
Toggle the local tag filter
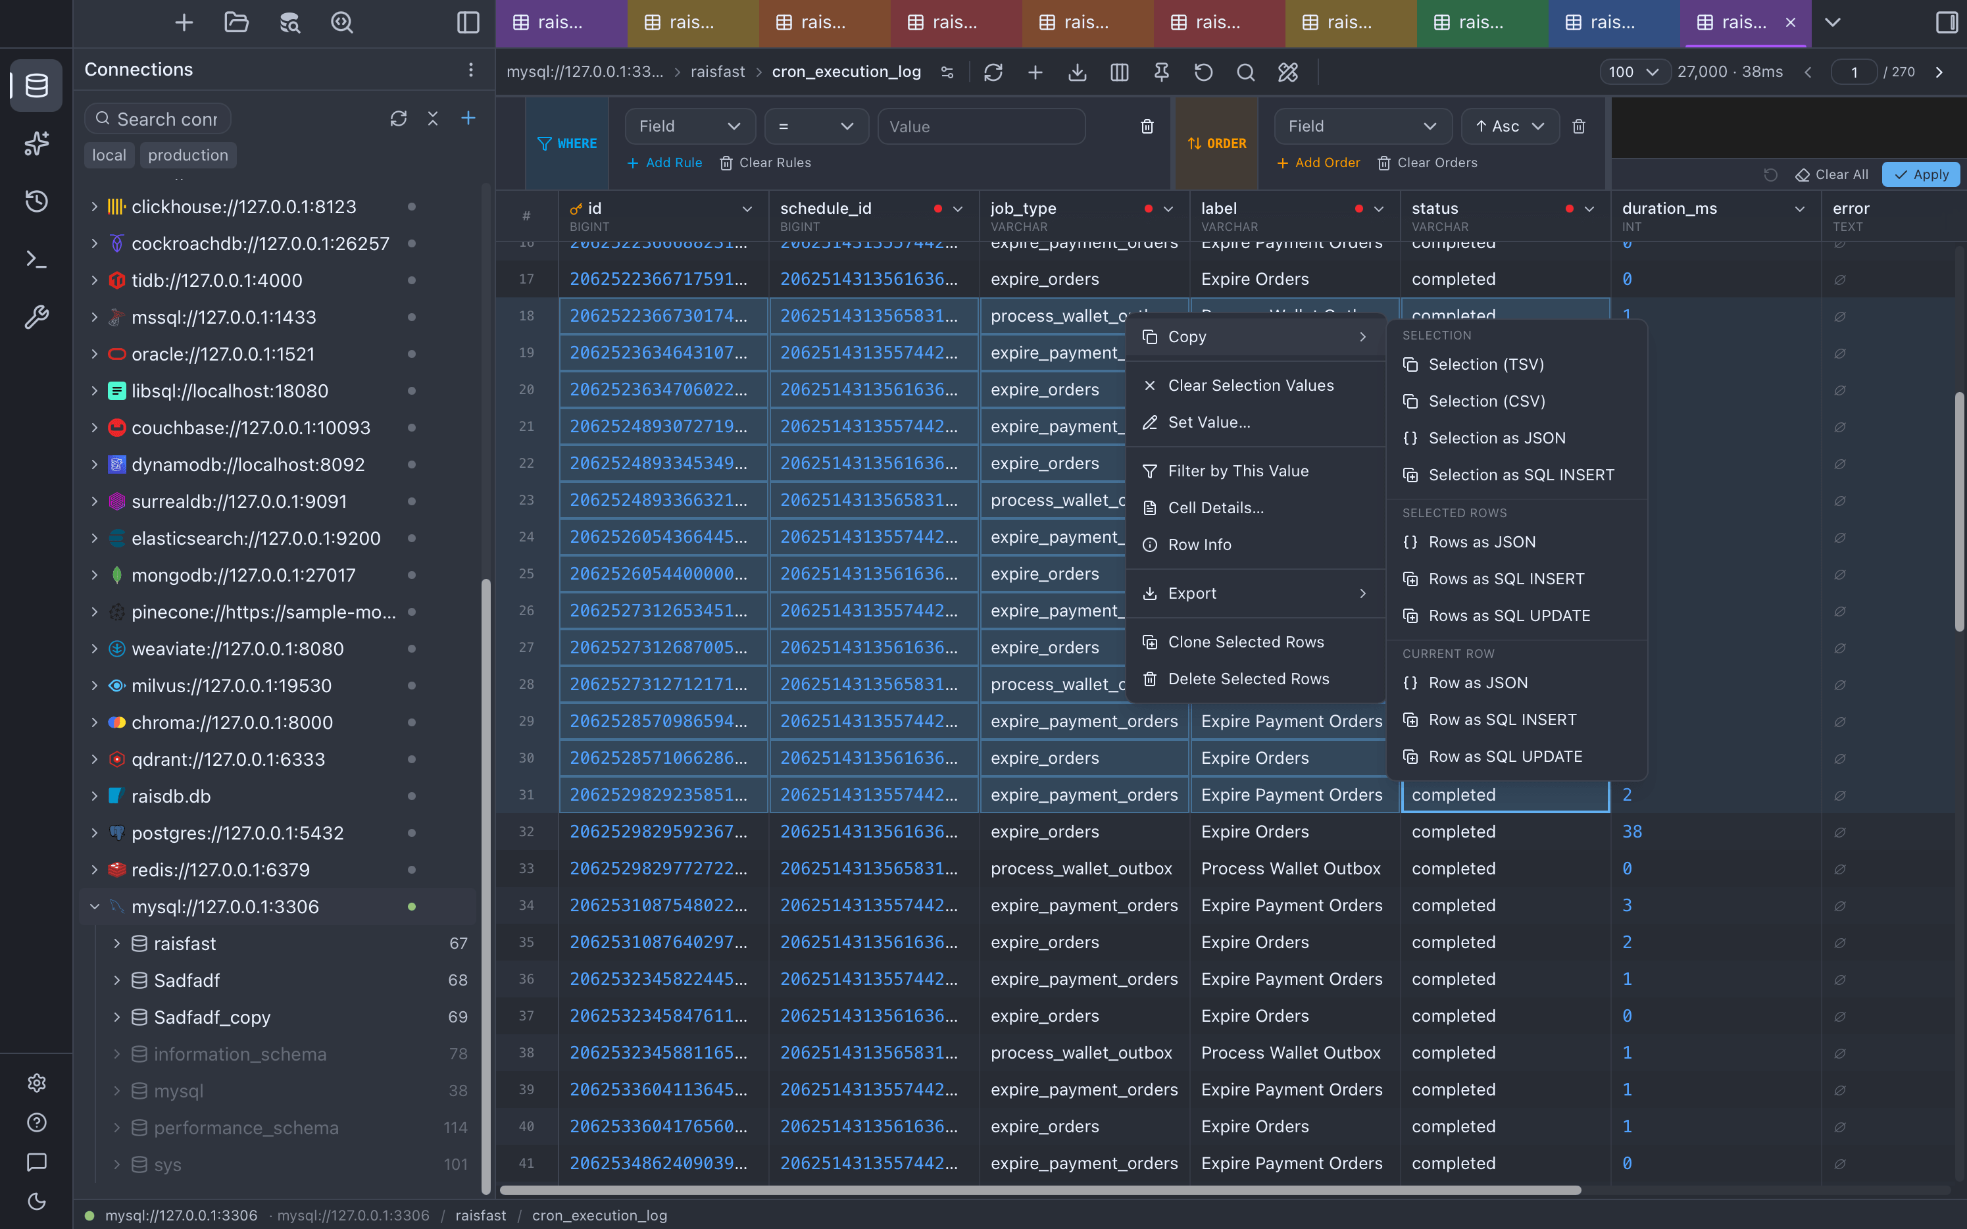[x=109, y=155]
